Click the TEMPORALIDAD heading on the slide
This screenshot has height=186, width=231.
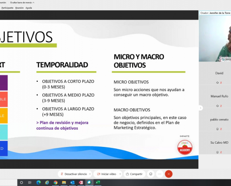[x=62, y=65]
